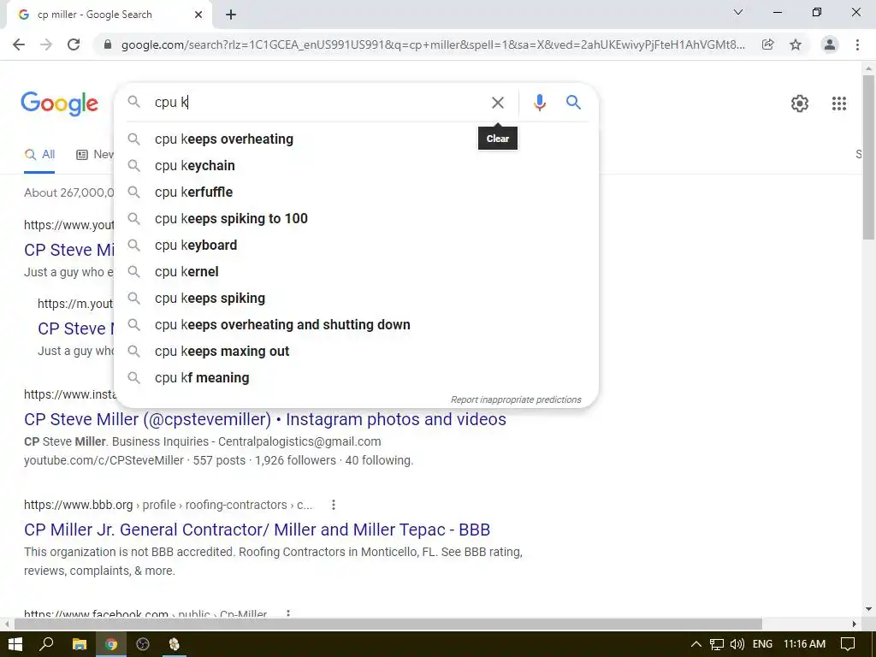Select suggestion 'cpu keychain'
876x657 pixels.
tap(356, 165)
